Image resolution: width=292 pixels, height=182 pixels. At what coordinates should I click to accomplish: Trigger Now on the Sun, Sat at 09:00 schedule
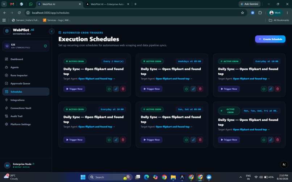151,140
